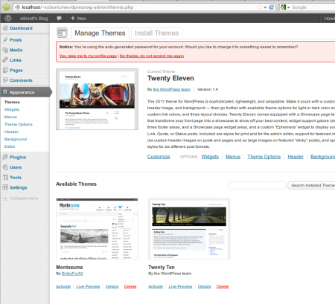Open the Posts menu item
The height and width of the screenshot is (304, 335).
point(16,40)
